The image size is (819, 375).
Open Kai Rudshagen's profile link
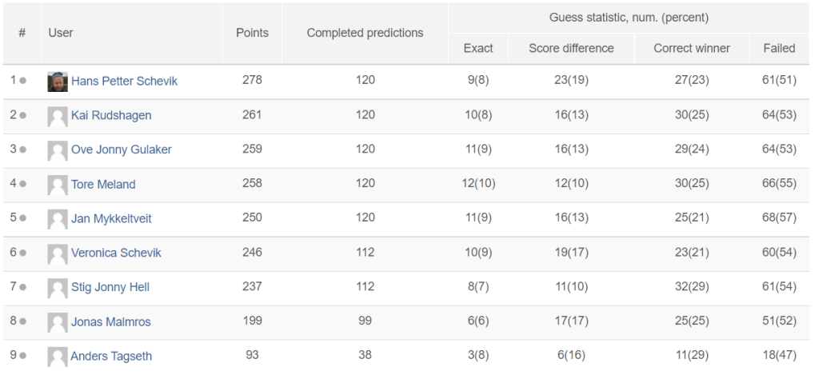[x=111, y=115]
